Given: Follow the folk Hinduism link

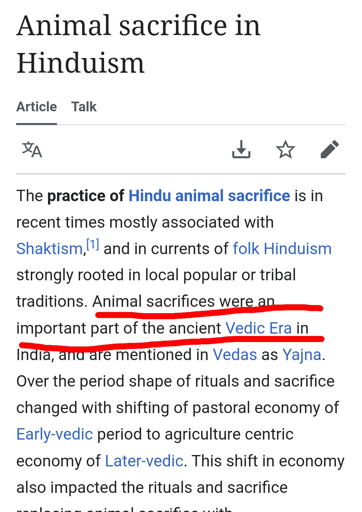Looking at the screenshot, I should pyautogui.click(x=282, y=249).
